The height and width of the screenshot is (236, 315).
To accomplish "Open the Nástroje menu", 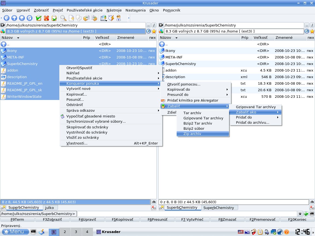I will click(x=114, y=10).
